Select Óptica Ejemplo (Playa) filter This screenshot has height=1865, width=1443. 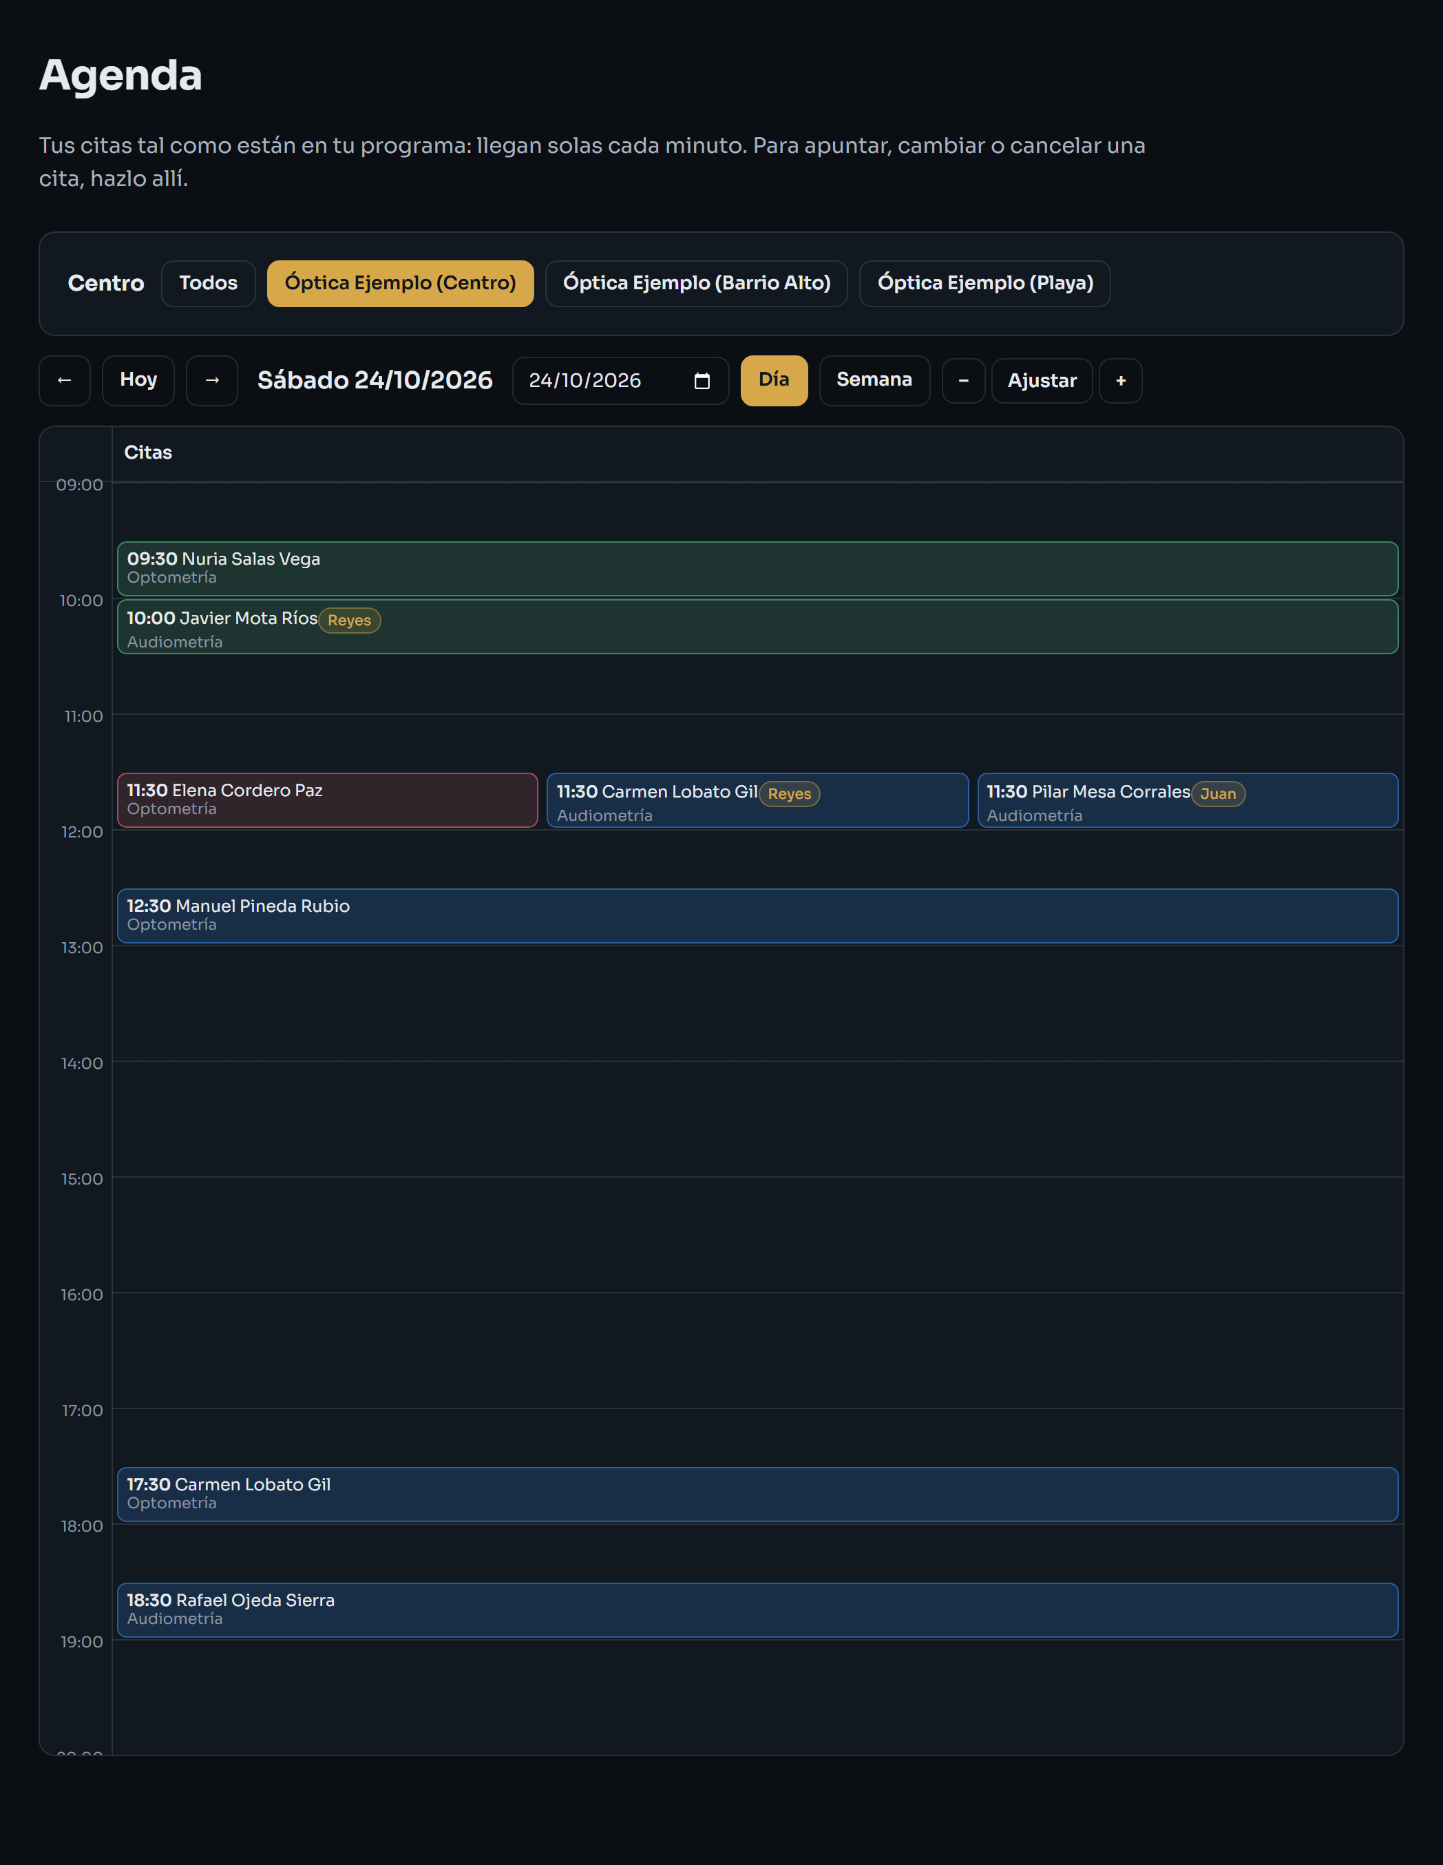pos(984,284)
